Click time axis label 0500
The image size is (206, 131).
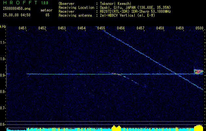(x=199, y=28)
